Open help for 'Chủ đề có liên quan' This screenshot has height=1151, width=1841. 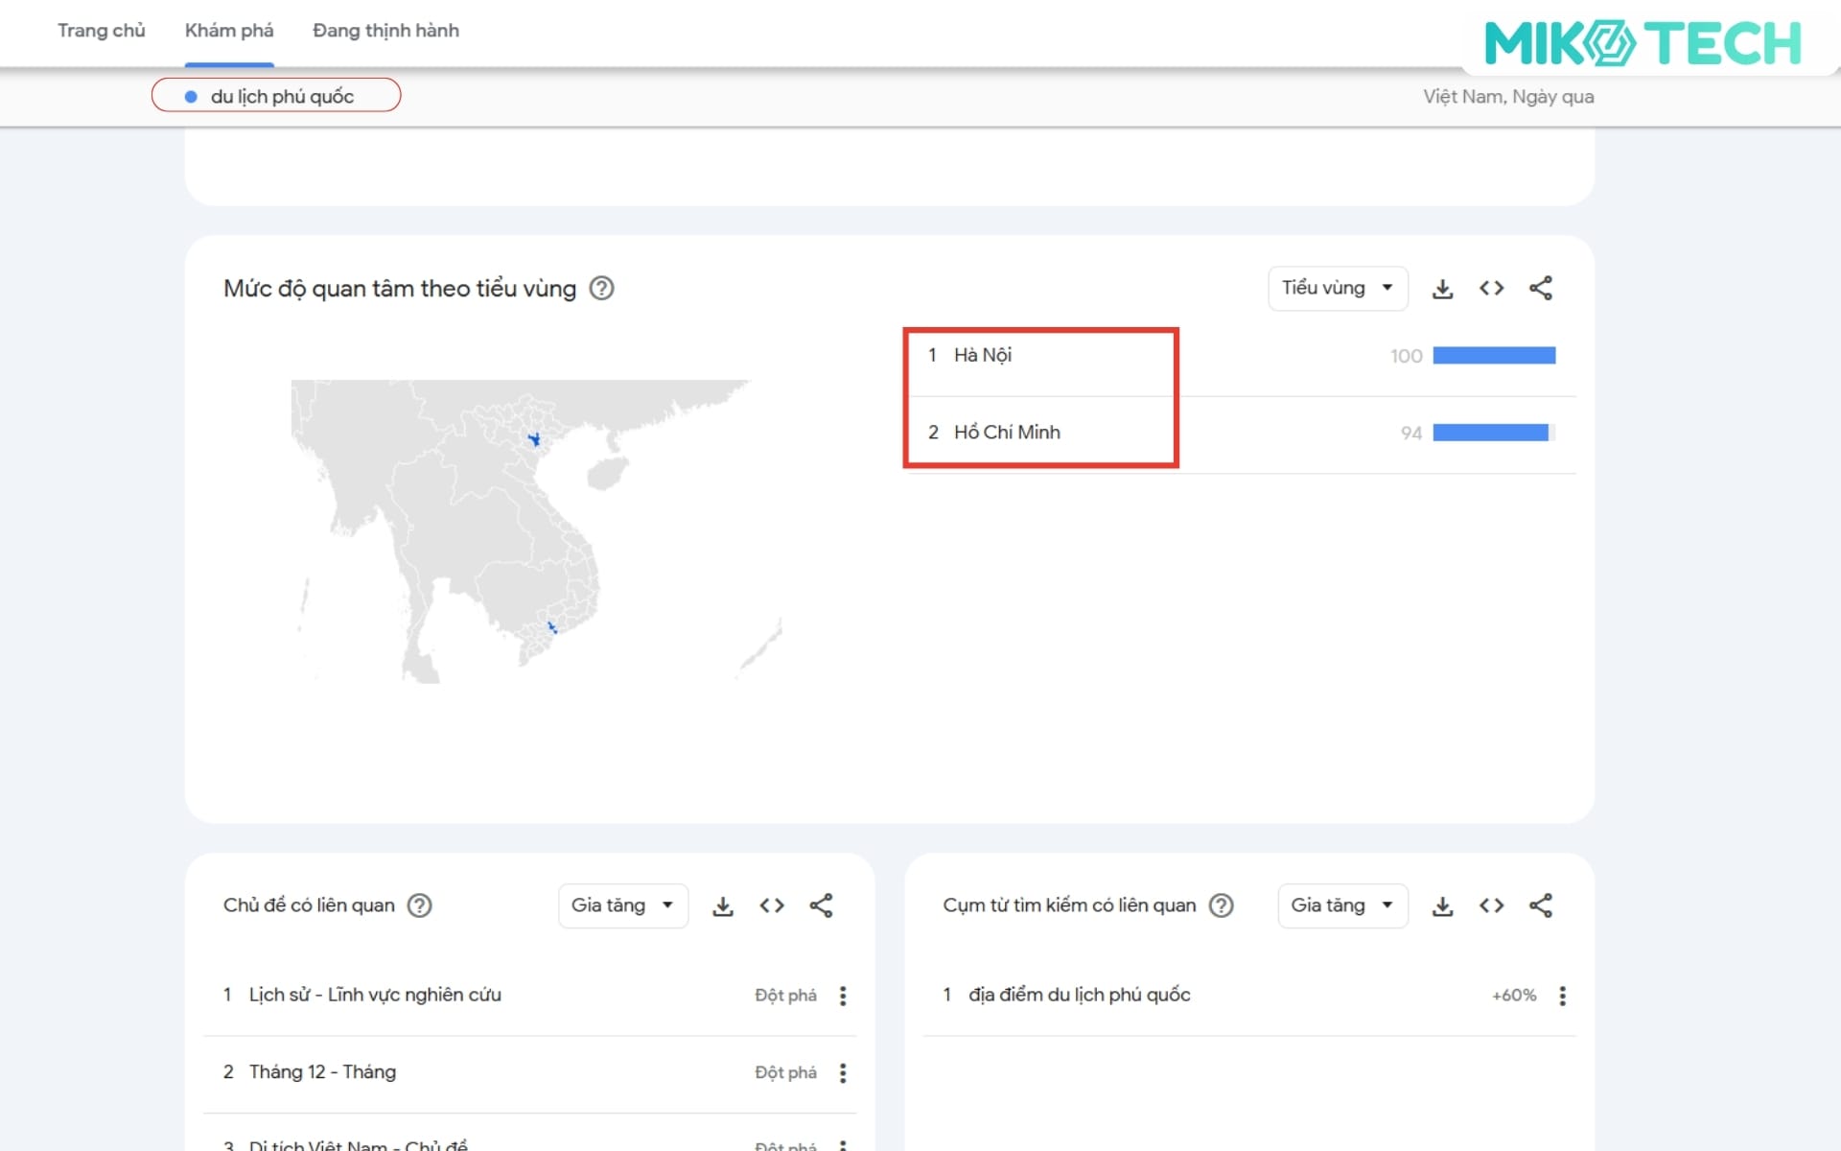click(420, 905)
